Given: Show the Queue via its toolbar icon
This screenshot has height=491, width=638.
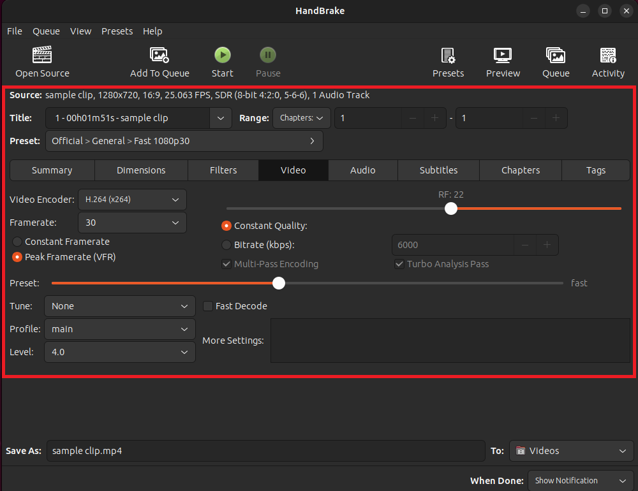Looking at the screenshot, I should click(555, 61).
